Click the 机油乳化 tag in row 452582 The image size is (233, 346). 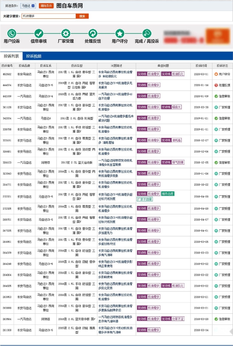[x=178, y=74]
